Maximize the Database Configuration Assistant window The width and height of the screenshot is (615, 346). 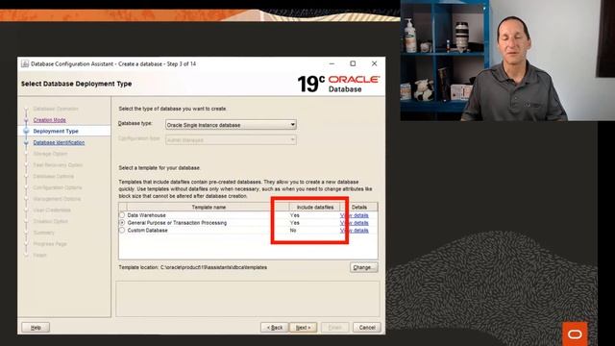click(x=353, y=63)
